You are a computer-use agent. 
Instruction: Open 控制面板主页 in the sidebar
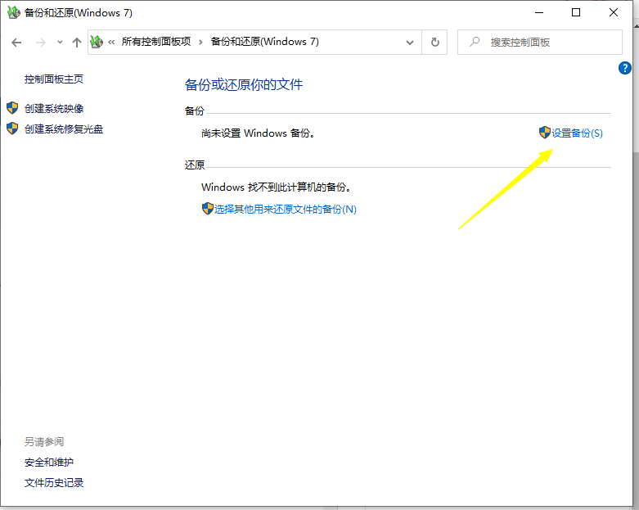54,79
